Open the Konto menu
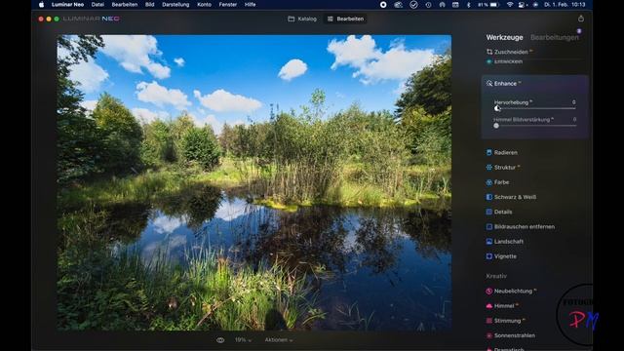This screenshot has width=624, height=351. coord(204,5)
